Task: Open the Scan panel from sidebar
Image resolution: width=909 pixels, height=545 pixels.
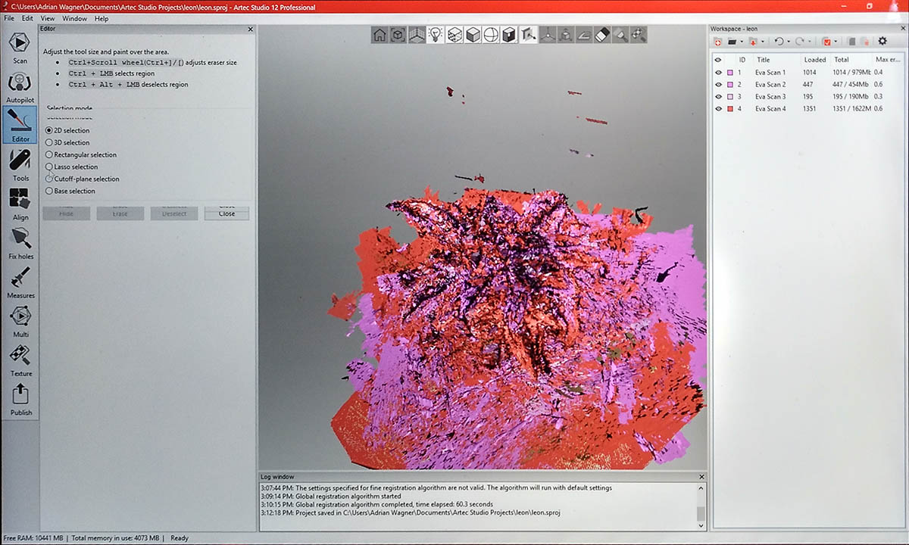Action: (20, 47)
